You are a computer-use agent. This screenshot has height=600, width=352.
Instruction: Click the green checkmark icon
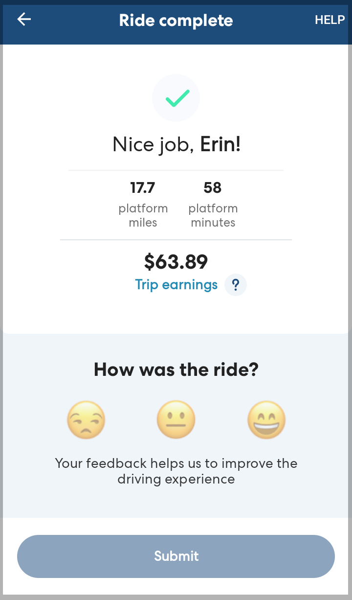tap(176, 98)
